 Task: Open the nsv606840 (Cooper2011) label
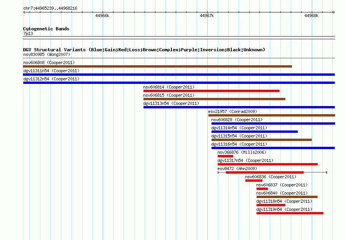[x=282, y=193]
